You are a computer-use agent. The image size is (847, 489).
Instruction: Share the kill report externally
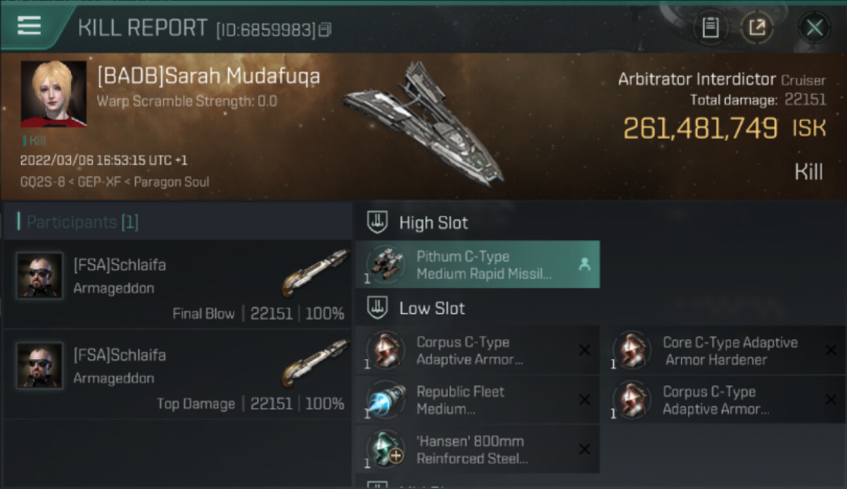[x=757, y=27]
